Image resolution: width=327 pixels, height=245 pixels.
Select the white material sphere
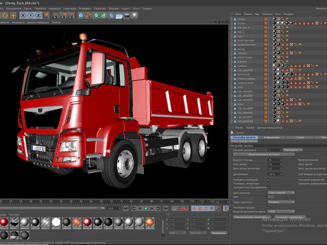coord(56,222)
